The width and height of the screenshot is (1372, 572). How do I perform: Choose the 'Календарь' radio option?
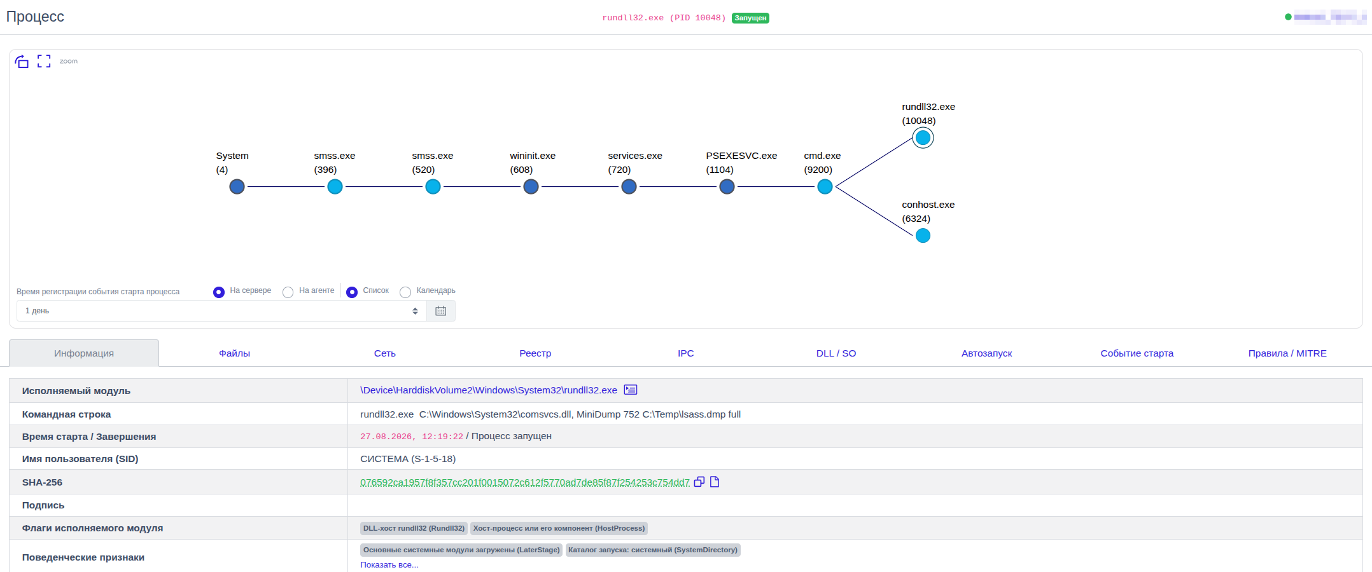pos(405,292)
